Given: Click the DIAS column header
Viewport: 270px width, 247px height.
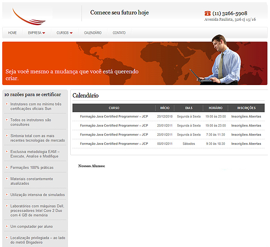Looking at the screenshot, I should click(x=189, y=108).
